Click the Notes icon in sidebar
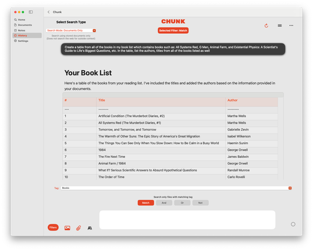 (x=15, y=30)
